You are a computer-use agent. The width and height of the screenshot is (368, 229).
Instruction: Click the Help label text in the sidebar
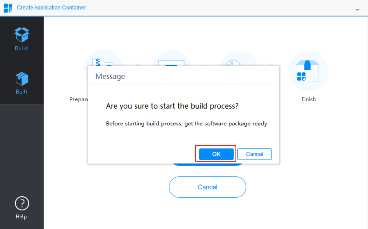[x=21, y=217]
